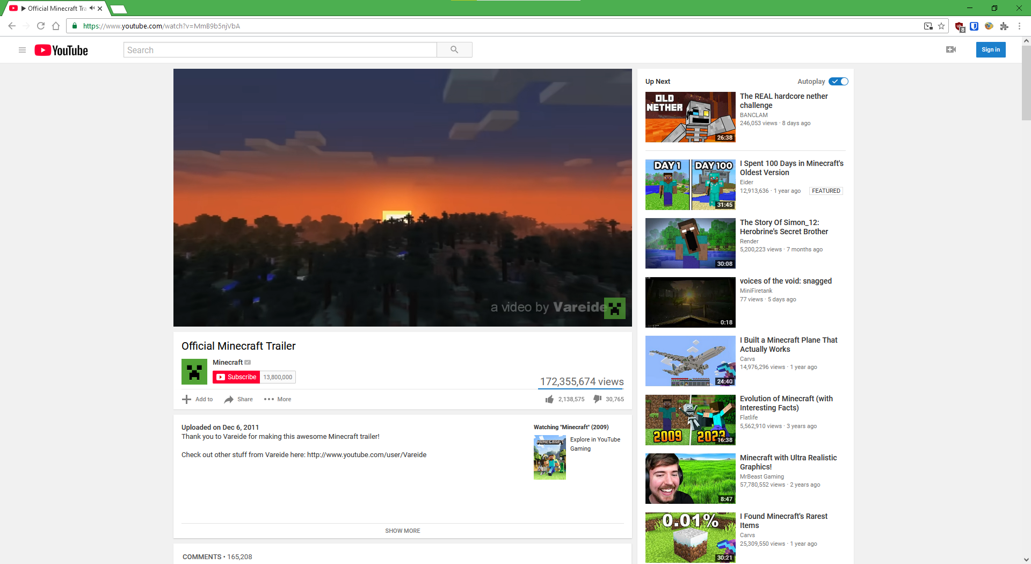Click the Uploaded on Dec 6, 2011 text
1031x564 pixels.
[220, 428]
